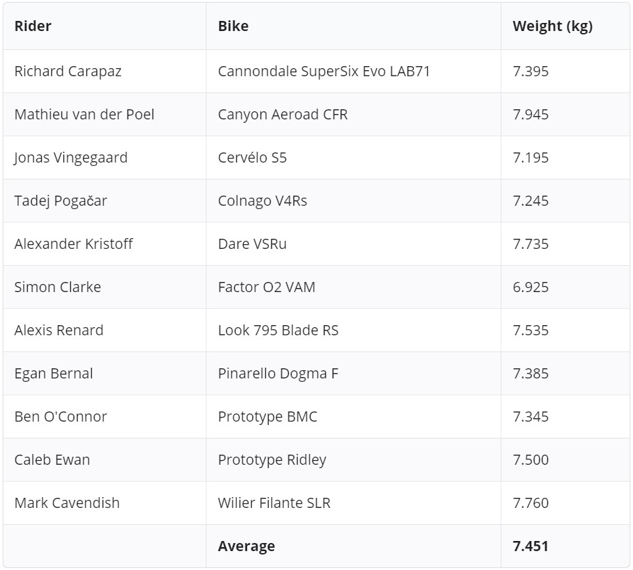Select the Wilier Filante SLR cell
The image size is (633, 570).
[x=274, y=503]
